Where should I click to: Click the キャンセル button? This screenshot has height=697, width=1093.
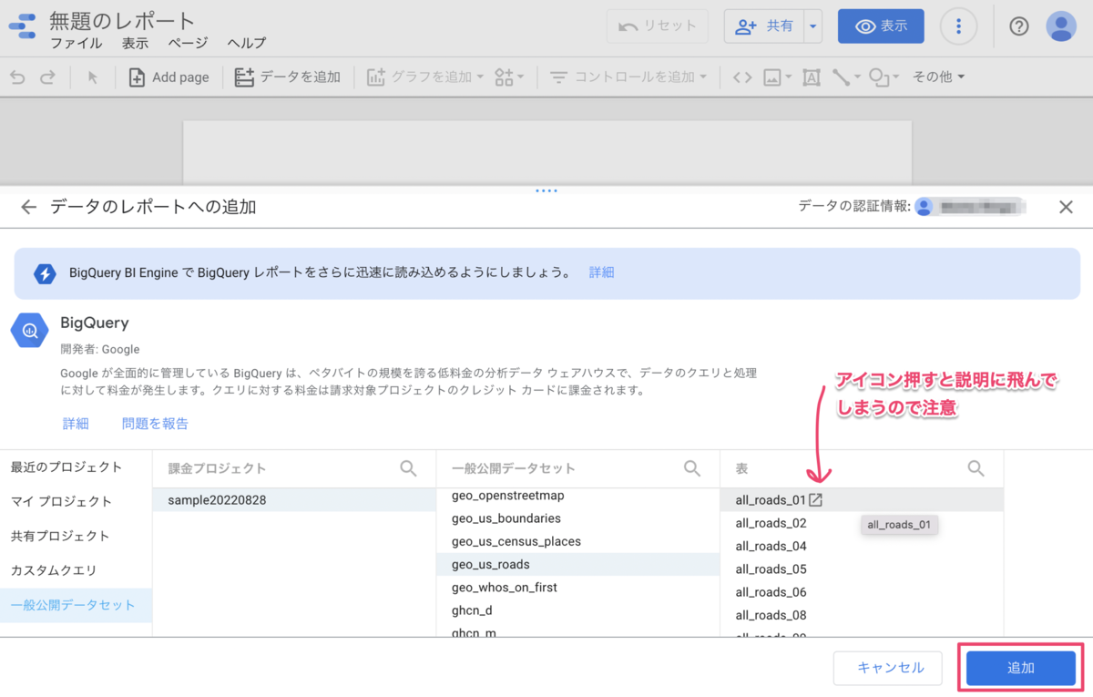tap(890, 668)
